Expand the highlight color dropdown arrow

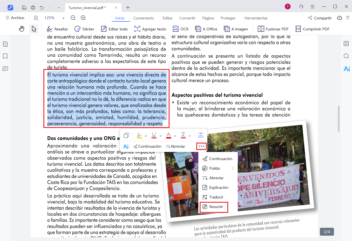(x=146, y=136)
